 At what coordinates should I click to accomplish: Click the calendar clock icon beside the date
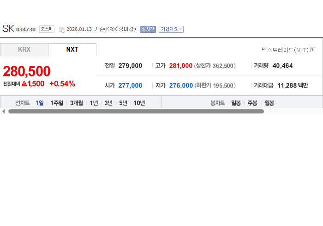(62, 30)
